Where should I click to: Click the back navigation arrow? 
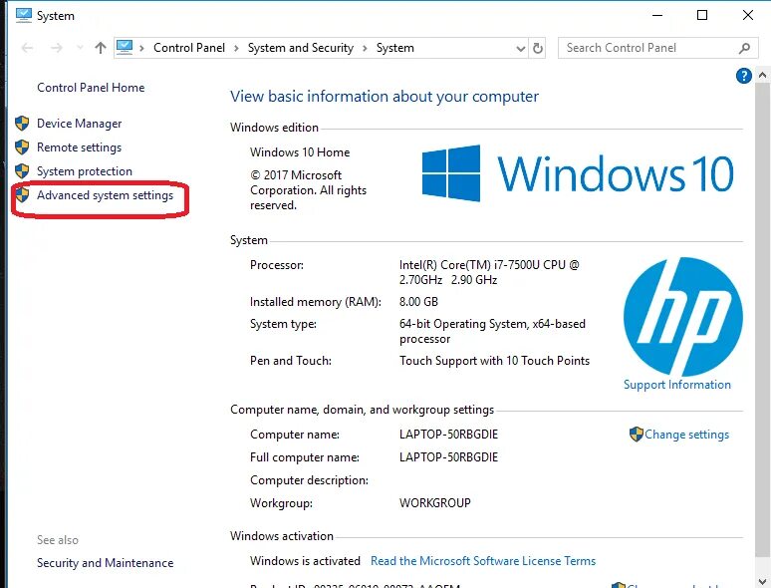(x=28, y=48)
